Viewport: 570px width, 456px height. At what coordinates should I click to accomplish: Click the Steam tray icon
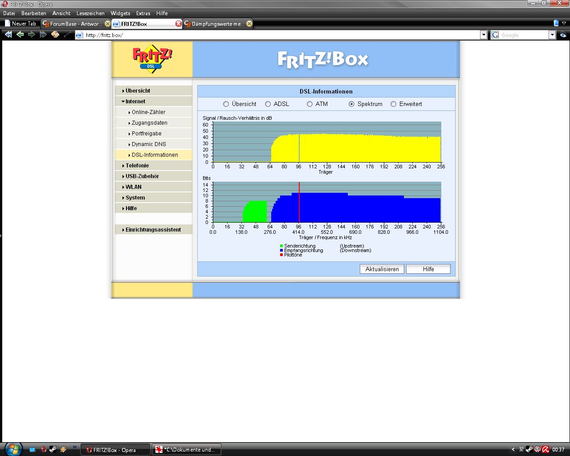tap(529, 450)
